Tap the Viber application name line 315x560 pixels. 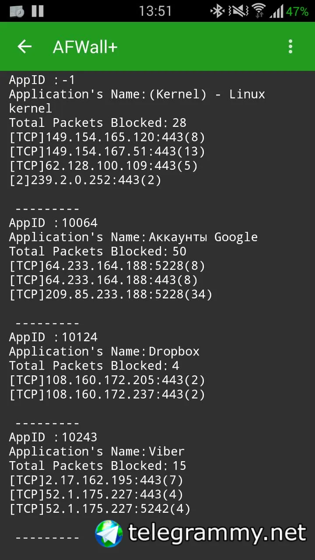(x=97, y=451)
